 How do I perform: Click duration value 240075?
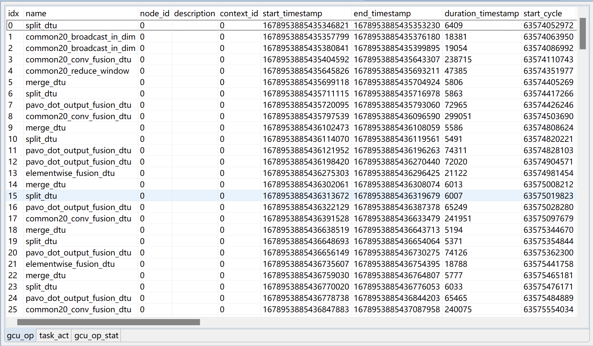pos(458,309)
